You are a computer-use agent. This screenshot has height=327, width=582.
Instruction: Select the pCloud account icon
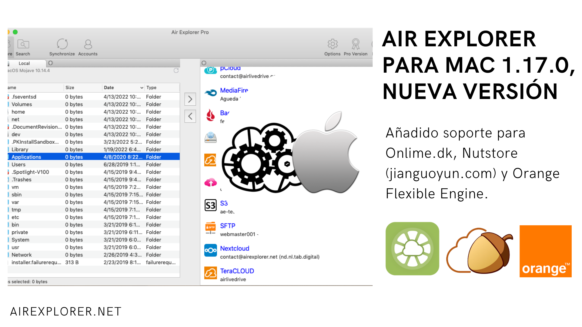coord(210,70)
